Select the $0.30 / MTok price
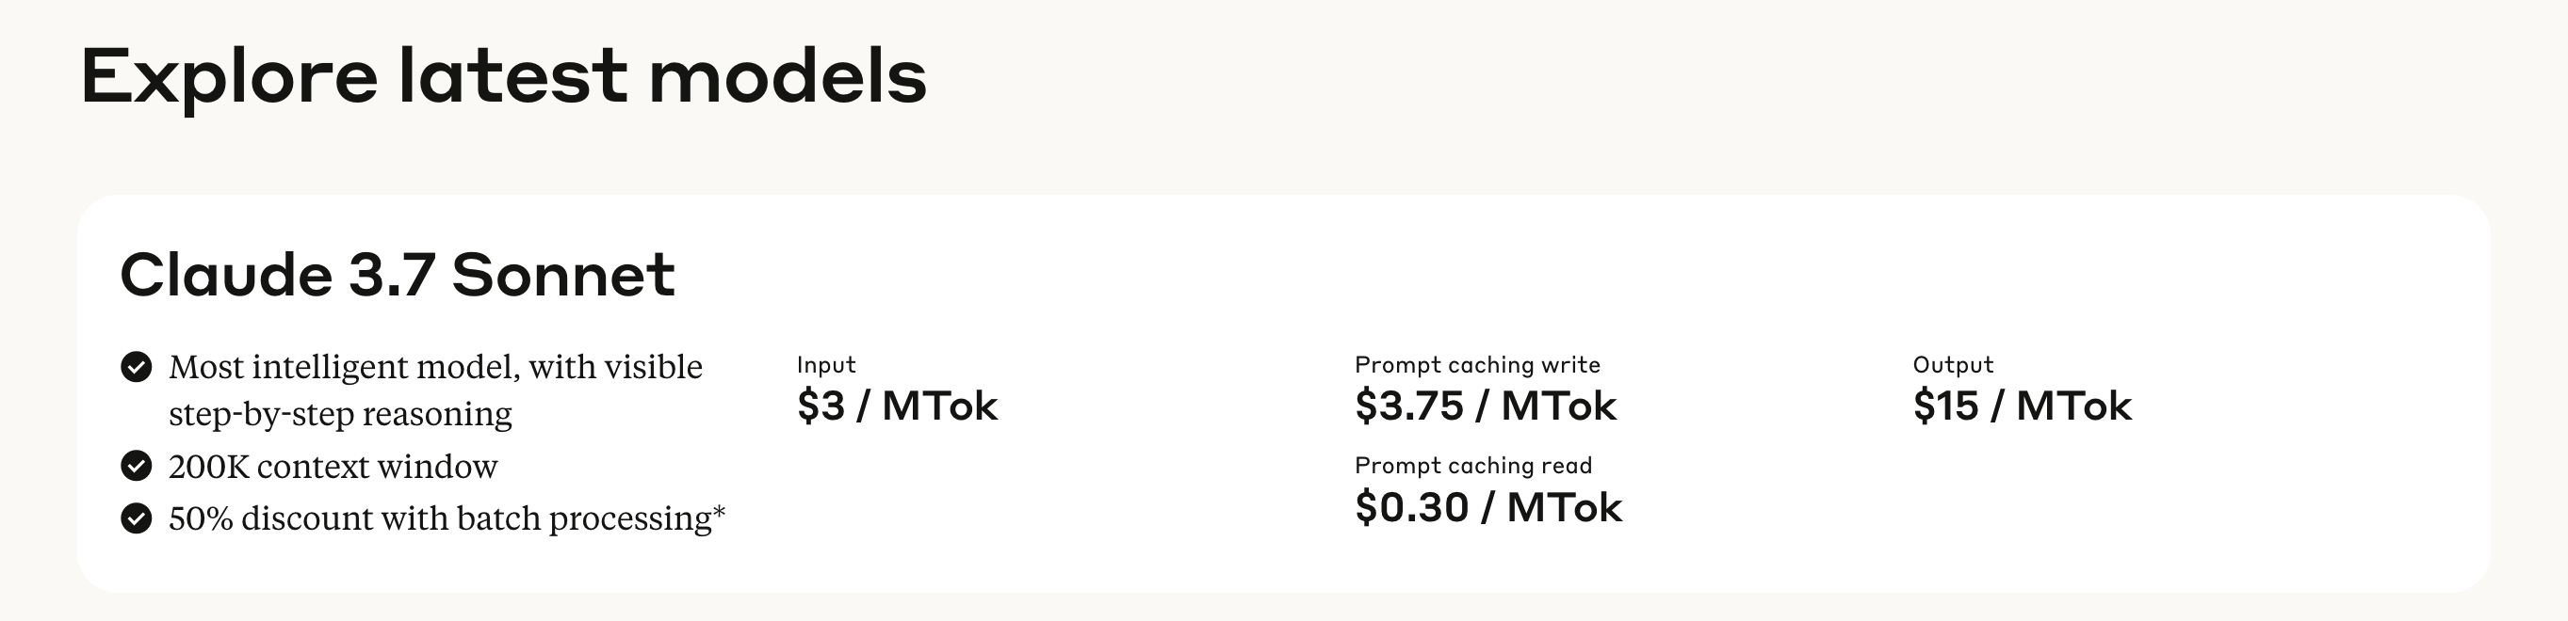 pyautogui.click(x=1488, y=507)
